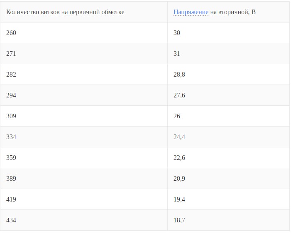
Task: Click the voltage value 27,6
Action: click(179, 95)
